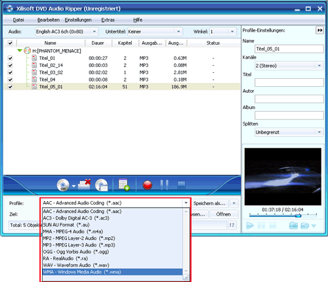The width and height of the screenshot is (328, 282).
Task: Click the profile list scrollbar down arrow
Action: coord(186,271)
